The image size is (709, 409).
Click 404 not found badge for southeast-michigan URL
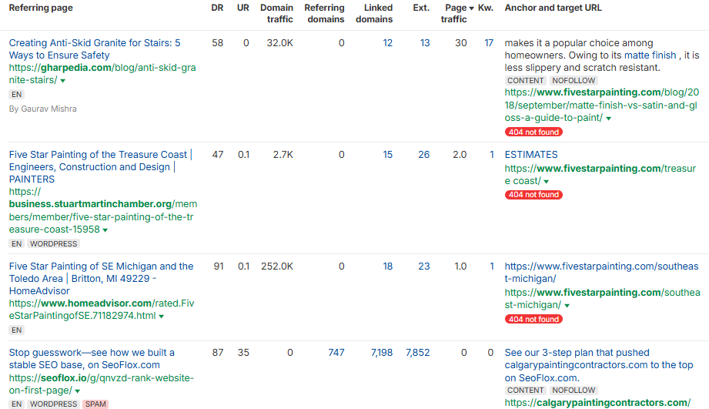533,319
